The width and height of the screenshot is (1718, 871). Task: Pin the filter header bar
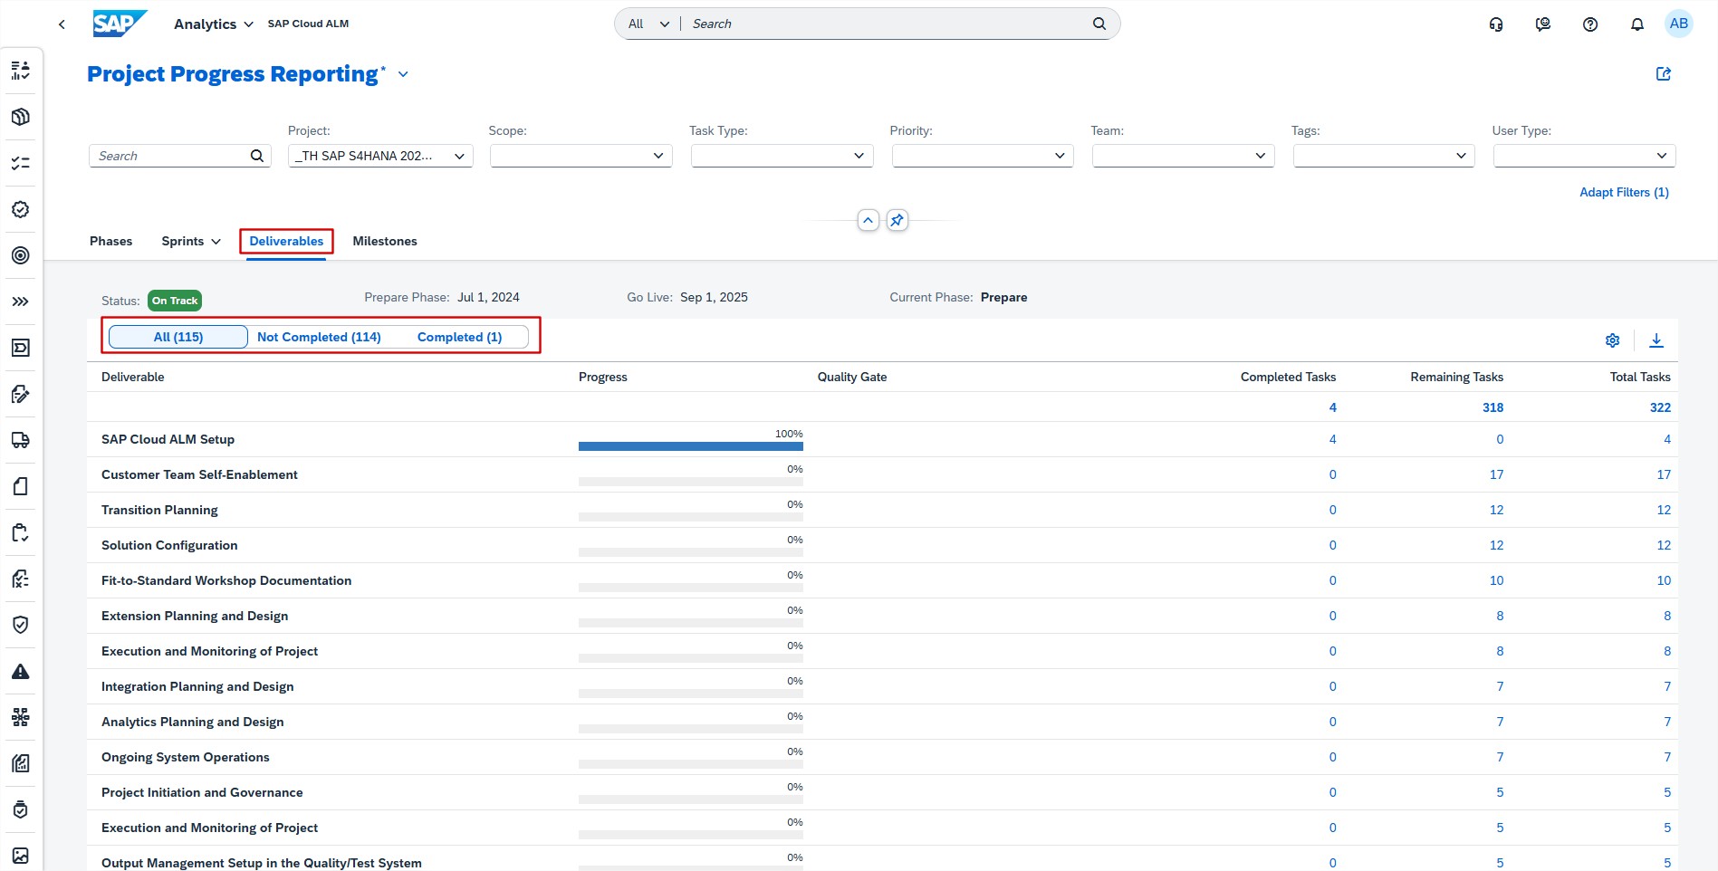pos(897,220)
